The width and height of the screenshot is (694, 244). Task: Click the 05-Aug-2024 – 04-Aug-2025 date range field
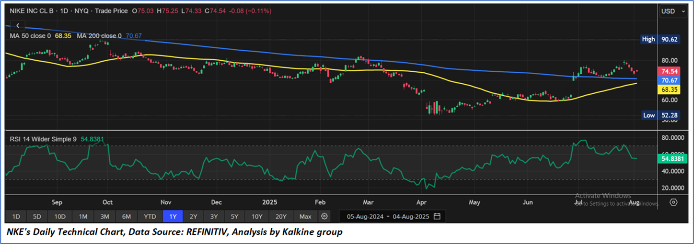tap(392, 216)
